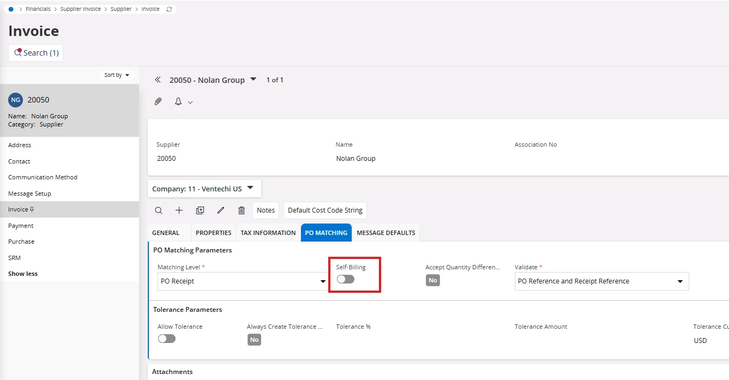Image resolution: width=729 pixels, height=380 pixels.
Task: Open the Company: 11 - Ventechi US dropdown
Action: point(204,189)
